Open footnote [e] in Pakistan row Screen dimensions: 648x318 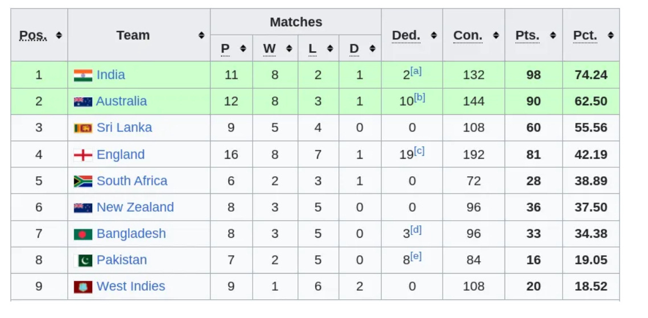[x=416, y=257]
